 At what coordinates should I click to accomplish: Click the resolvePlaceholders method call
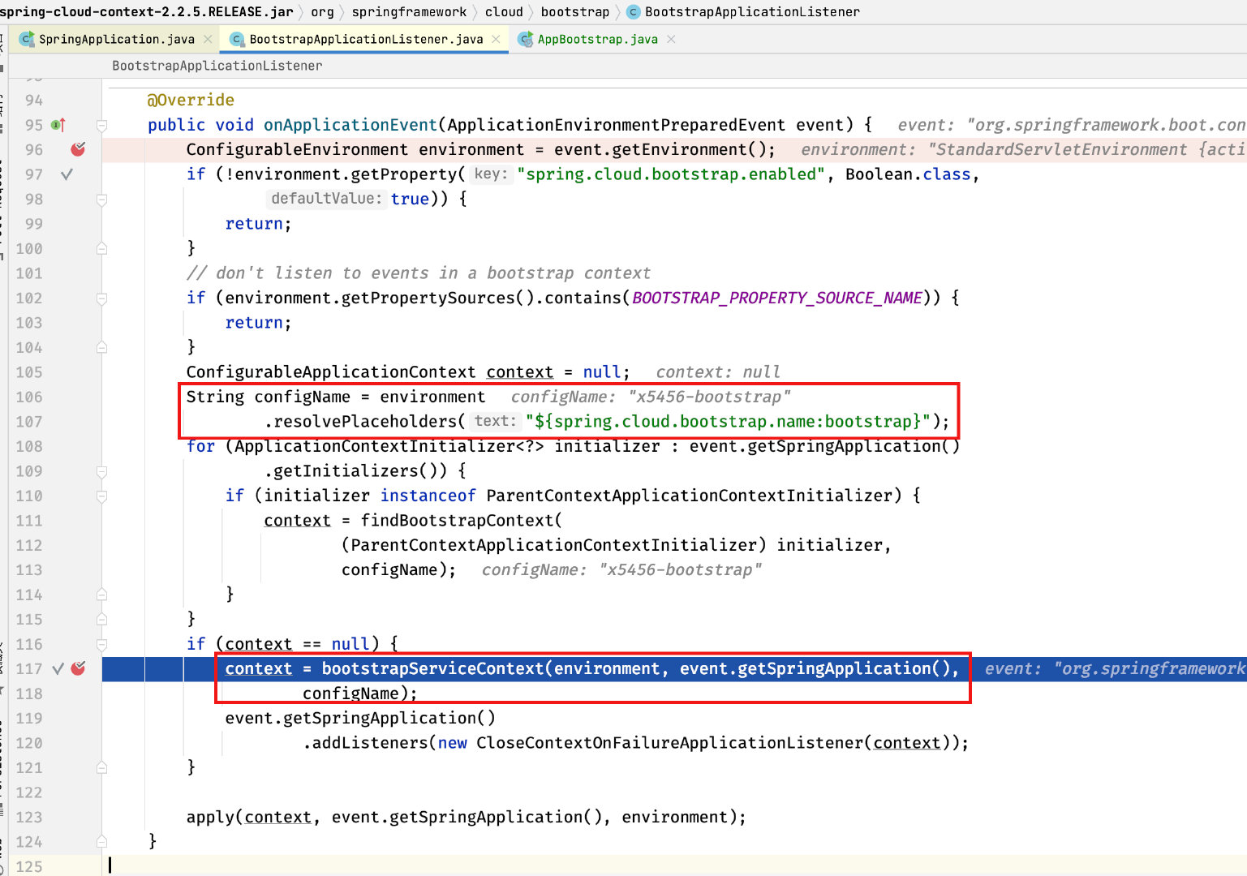pos(365,421)
